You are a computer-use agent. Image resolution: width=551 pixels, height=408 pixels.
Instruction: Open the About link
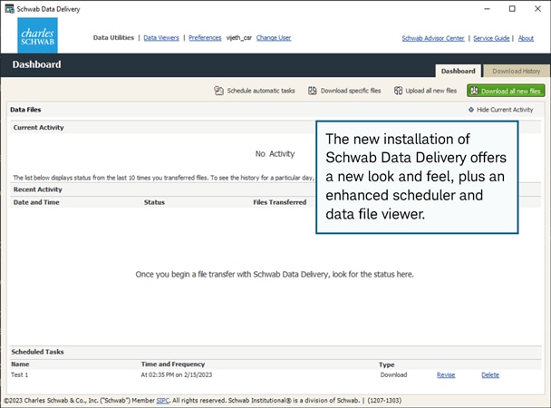click(x=526, y=38)
